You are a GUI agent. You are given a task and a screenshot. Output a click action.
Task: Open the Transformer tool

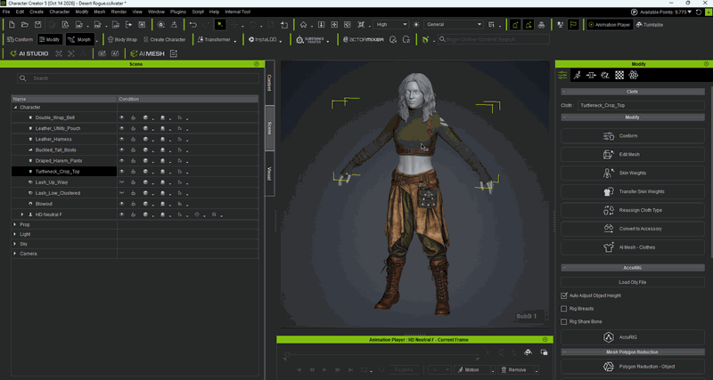[214, 39]
